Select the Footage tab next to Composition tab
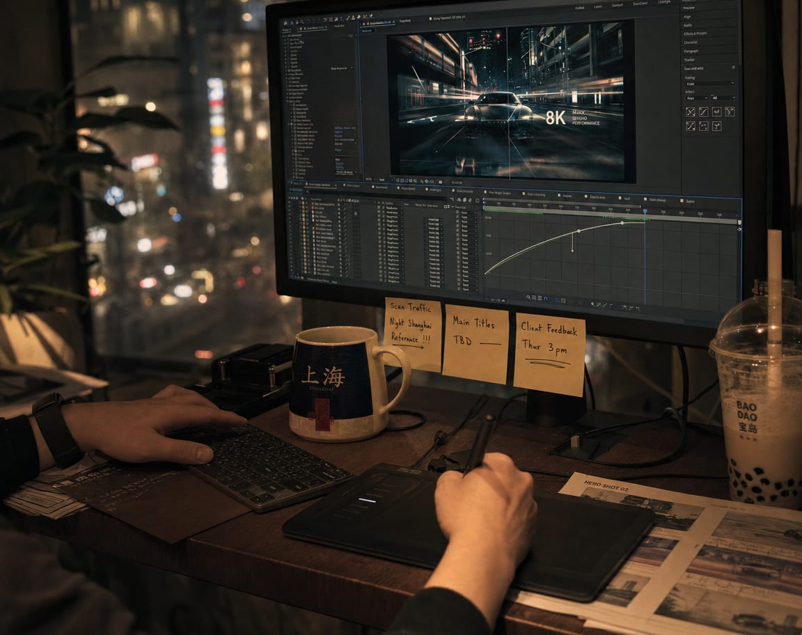 tap(404, 20)
